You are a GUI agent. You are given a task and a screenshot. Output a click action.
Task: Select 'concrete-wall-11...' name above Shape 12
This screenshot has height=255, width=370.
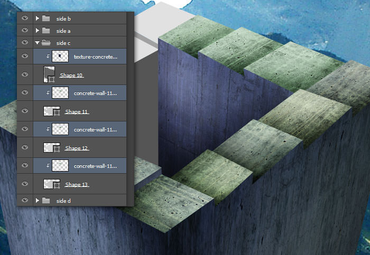95,130
